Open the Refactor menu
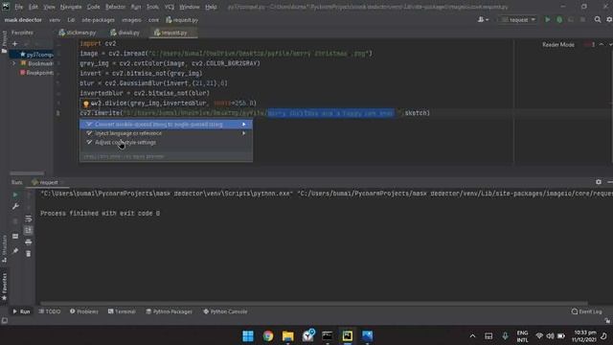Image resolution: width=613 pixels, height=345 pixels. [115, 7]
